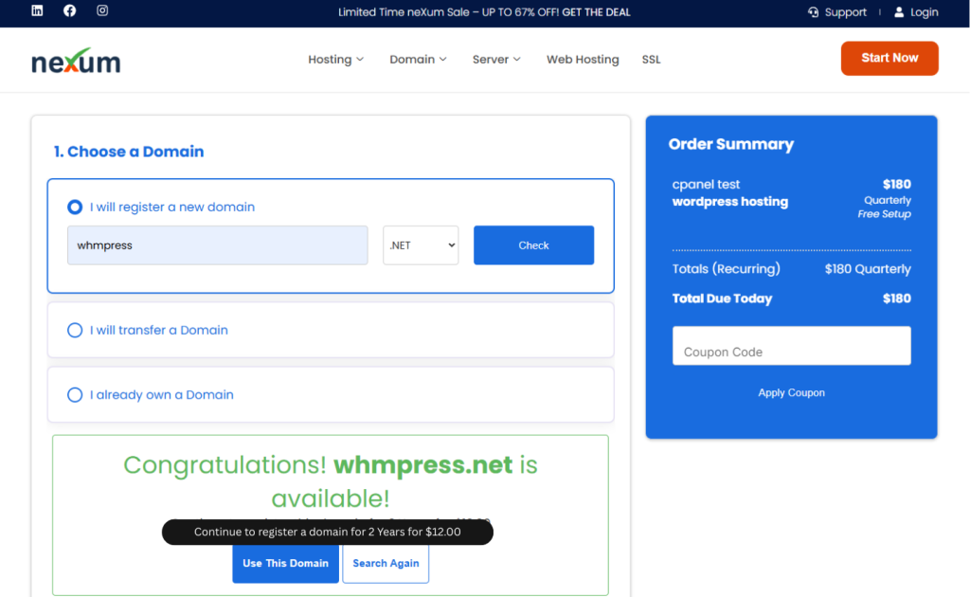Expand the Hosting menu

[x=335, y=59]
